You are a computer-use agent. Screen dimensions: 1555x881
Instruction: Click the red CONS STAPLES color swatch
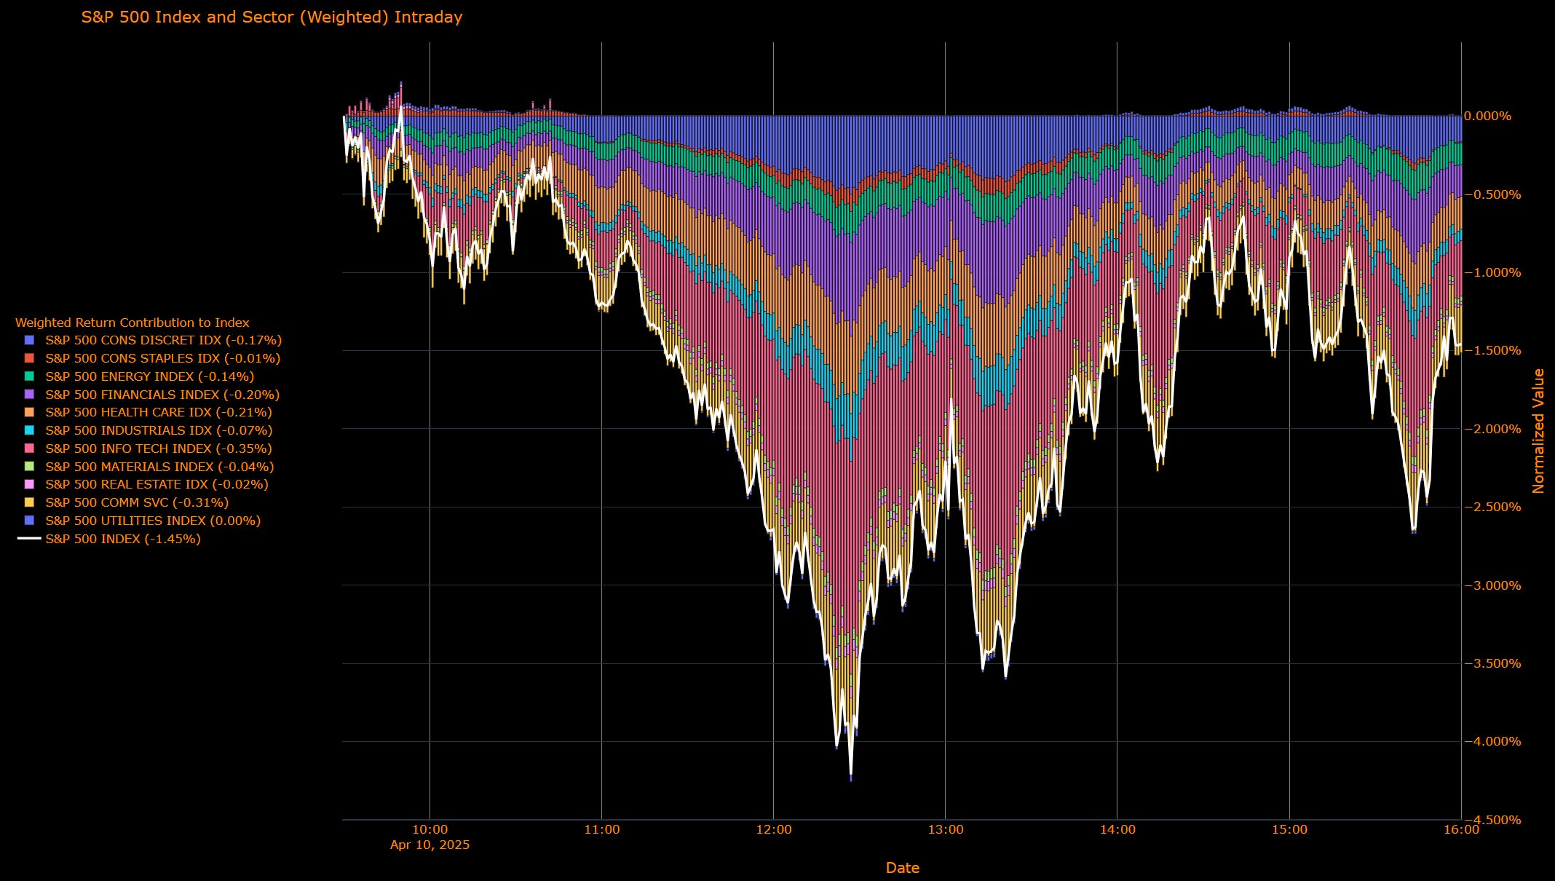pos(29,358)
